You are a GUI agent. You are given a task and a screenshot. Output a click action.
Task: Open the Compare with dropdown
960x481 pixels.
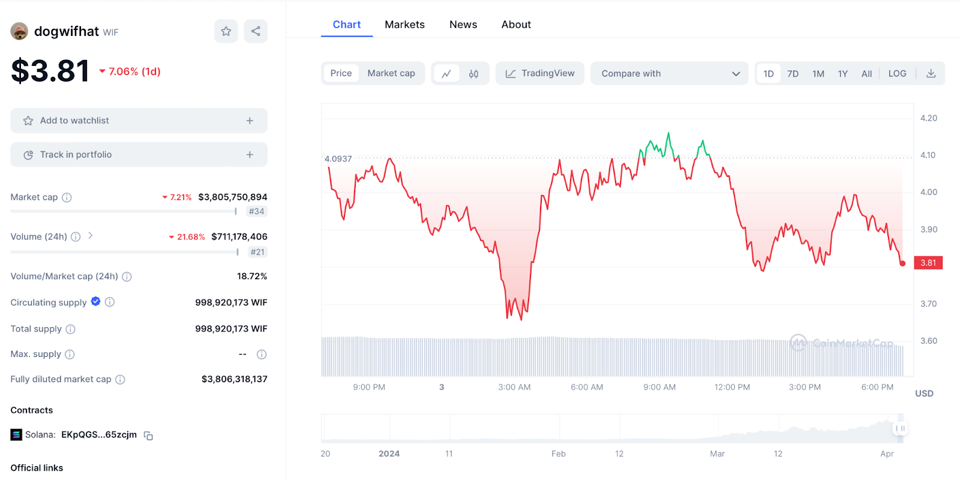tap(670, 74)
